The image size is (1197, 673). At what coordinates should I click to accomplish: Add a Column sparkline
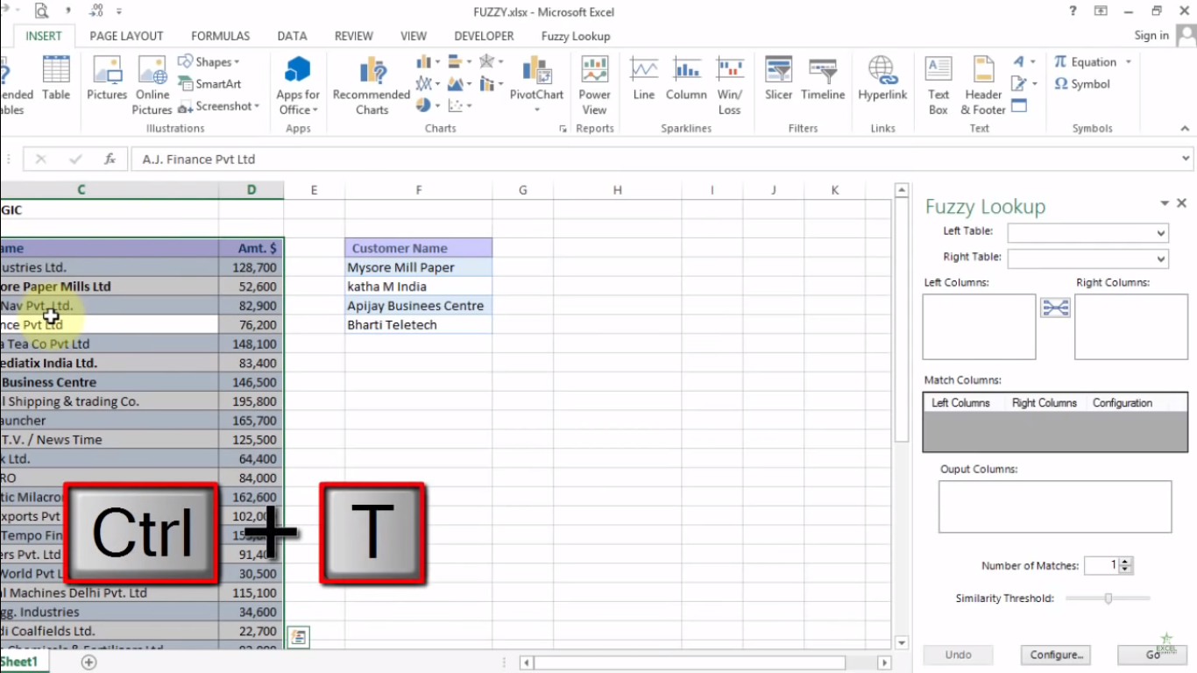tap(686, 79)
